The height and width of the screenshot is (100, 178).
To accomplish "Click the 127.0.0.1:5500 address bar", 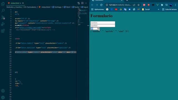I will (x=120, y=5).
